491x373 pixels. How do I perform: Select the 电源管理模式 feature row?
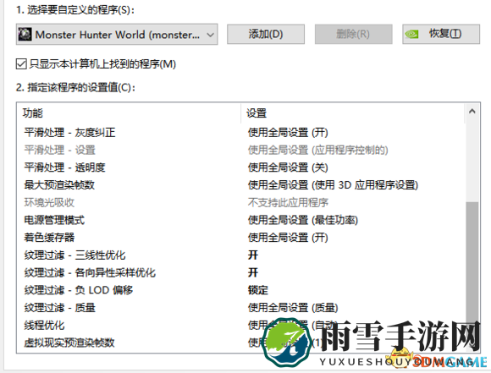point(241,220)
